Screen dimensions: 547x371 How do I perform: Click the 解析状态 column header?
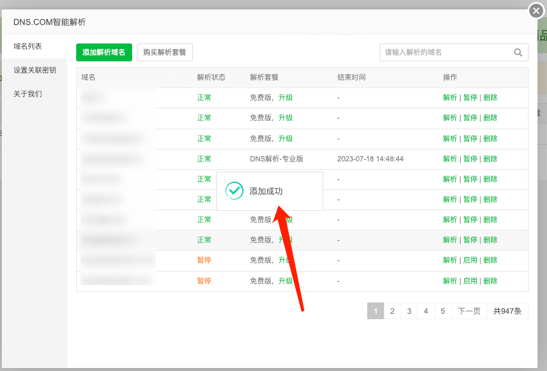[x=211, y=77]
